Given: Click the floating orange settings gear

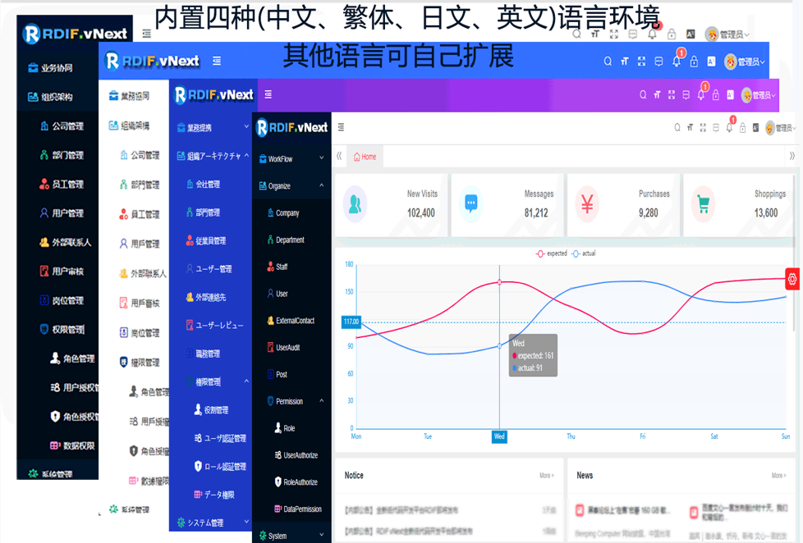Looking at the screenshot, I should coord(792,279).
